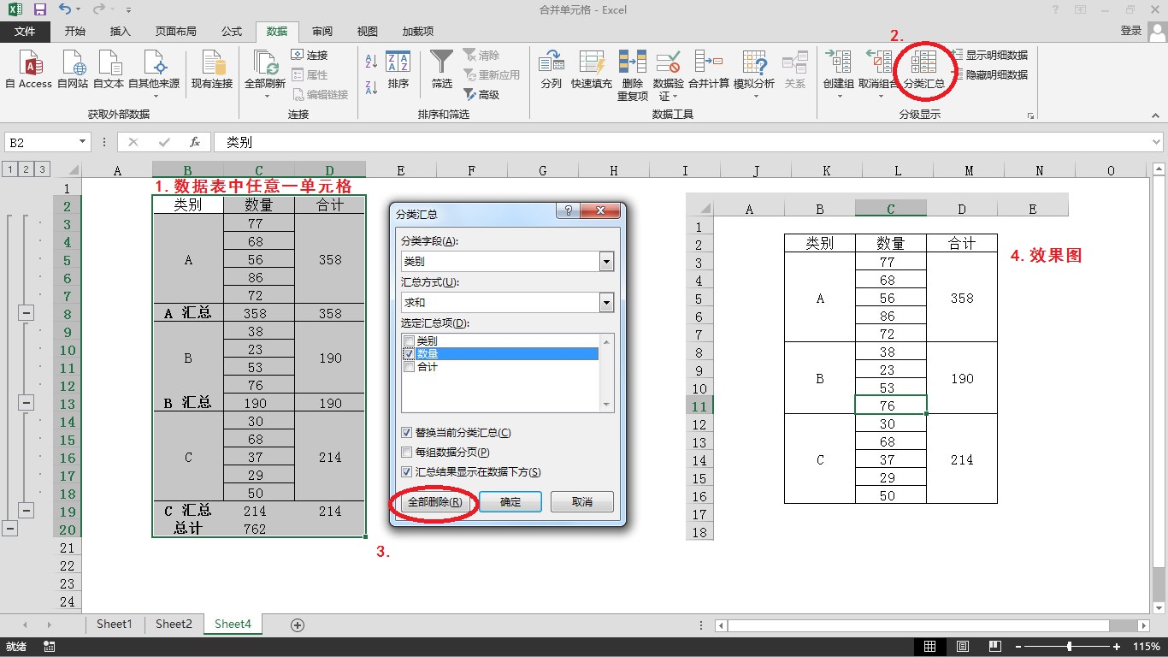Screen dimensions: 1168x657
Task: Sort ascending with the A-Z icon
Action: [371, 62]
